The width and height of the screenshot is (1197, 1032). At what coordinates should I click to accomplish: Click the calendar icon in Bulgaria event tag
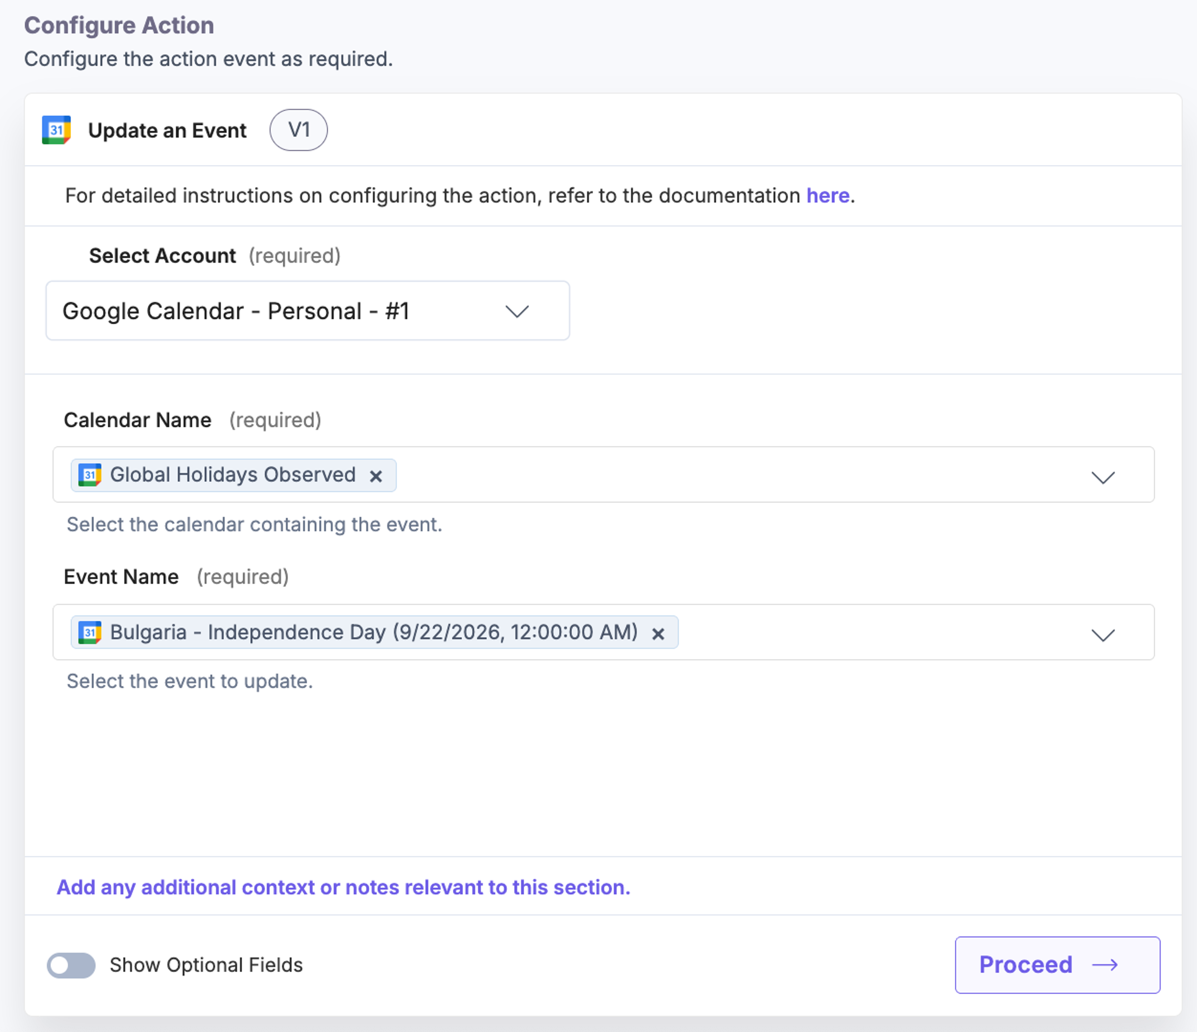click(x=89, y=632)
